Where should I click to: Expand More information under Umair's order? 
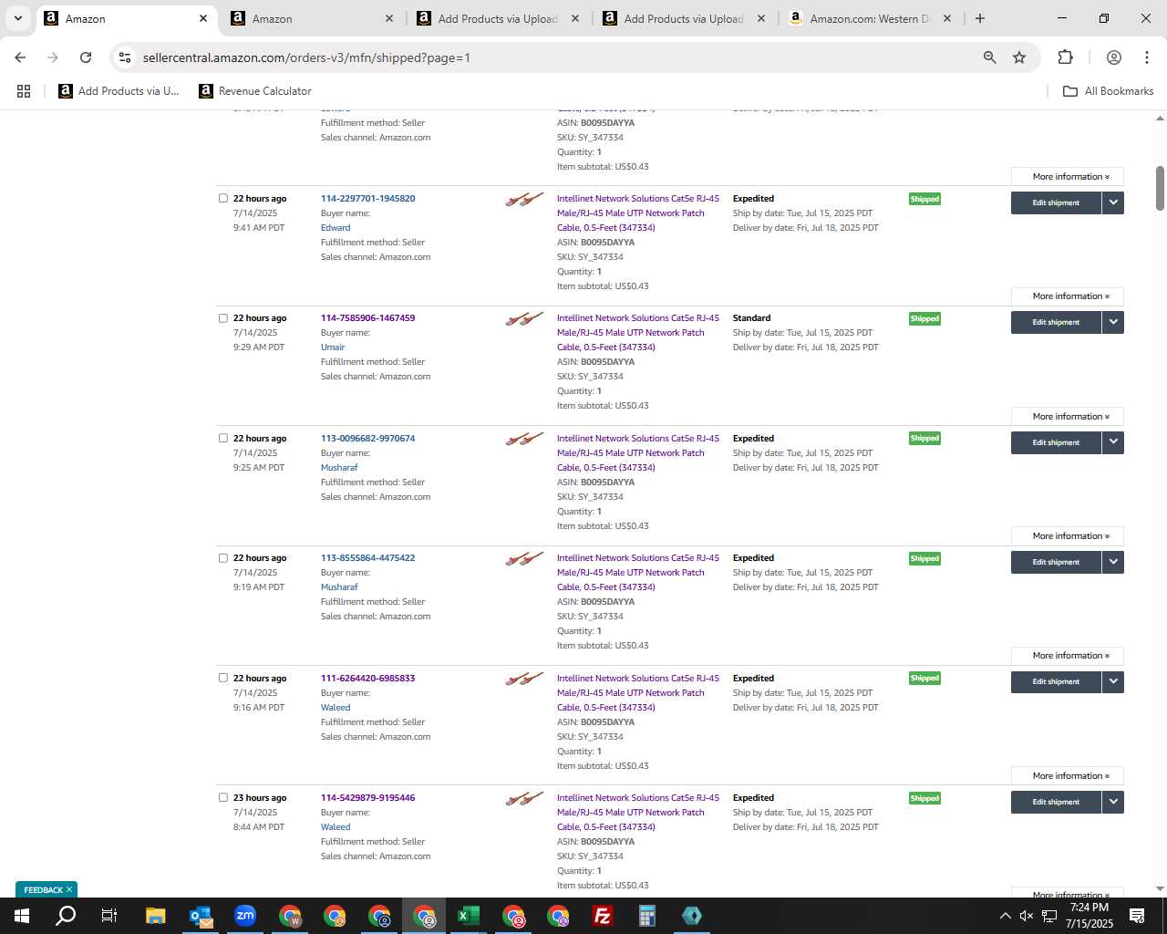click(x=1068, y=417)
